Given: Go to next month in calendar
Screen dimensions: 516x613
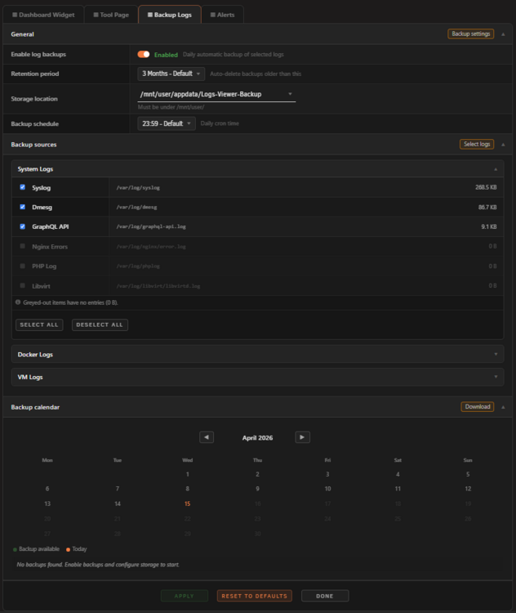Looking at the screenshot, I should pos(302,437).
